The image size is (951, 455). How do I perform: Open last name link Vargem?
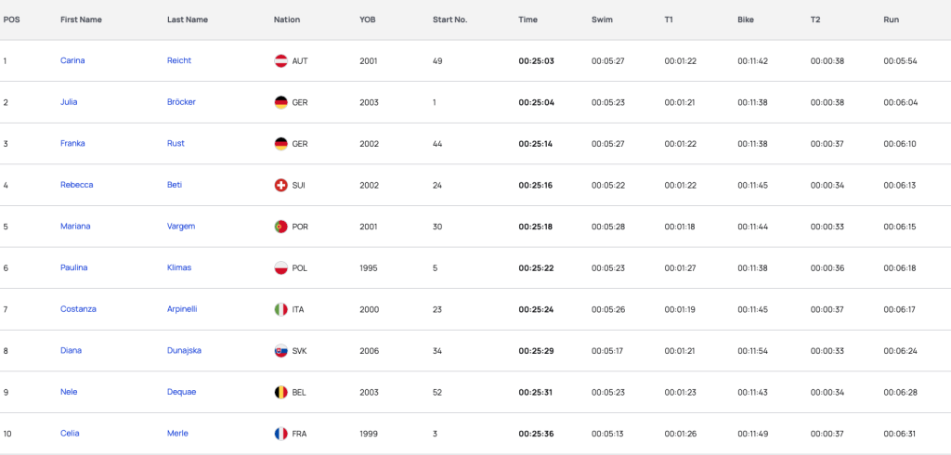pyautogui.click(x=181, y=227)
